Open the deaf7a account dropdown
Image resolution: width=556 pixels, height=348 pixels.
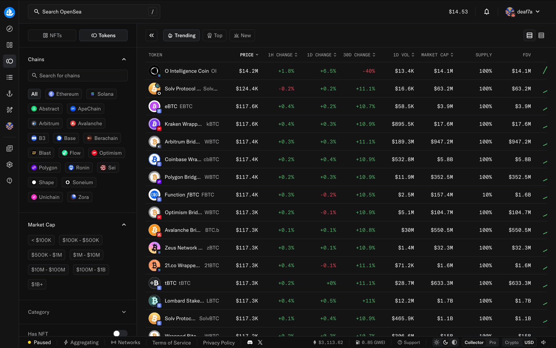coord(523,12)
